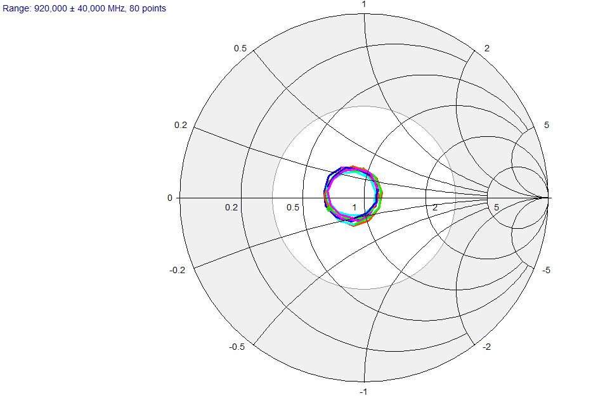This screenshot has height=398, width=598.
Task: Select resistance label 0.5 below the horizontal axis
Action: (293, 207)
